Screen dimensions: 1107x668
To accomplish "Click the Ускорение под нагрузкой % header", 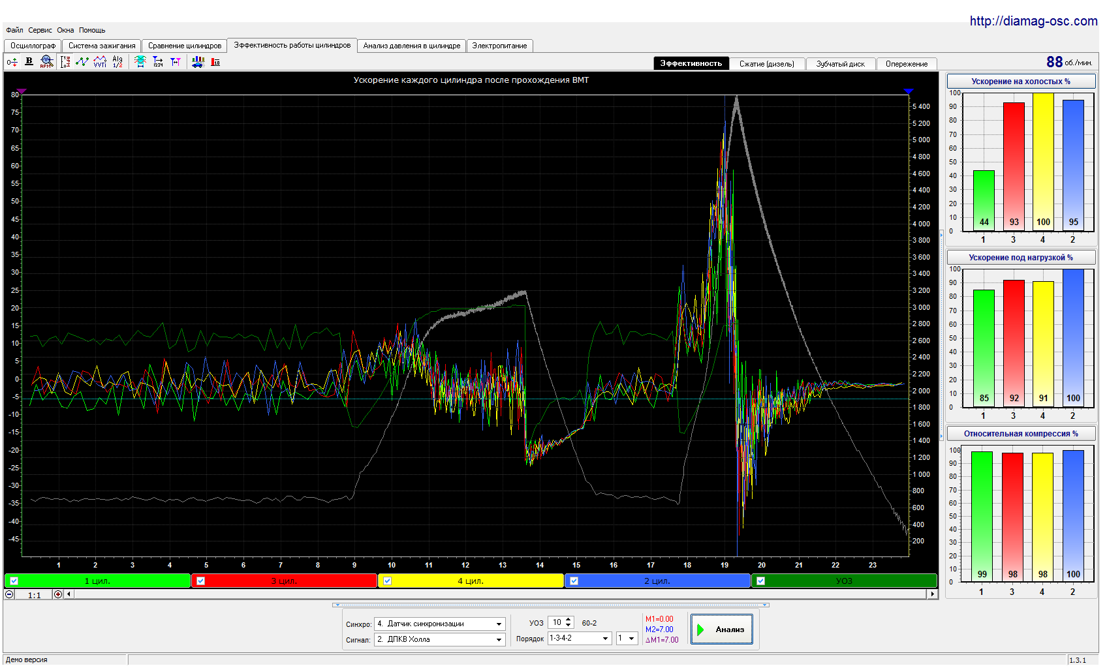I will (x=1021, y=258).
